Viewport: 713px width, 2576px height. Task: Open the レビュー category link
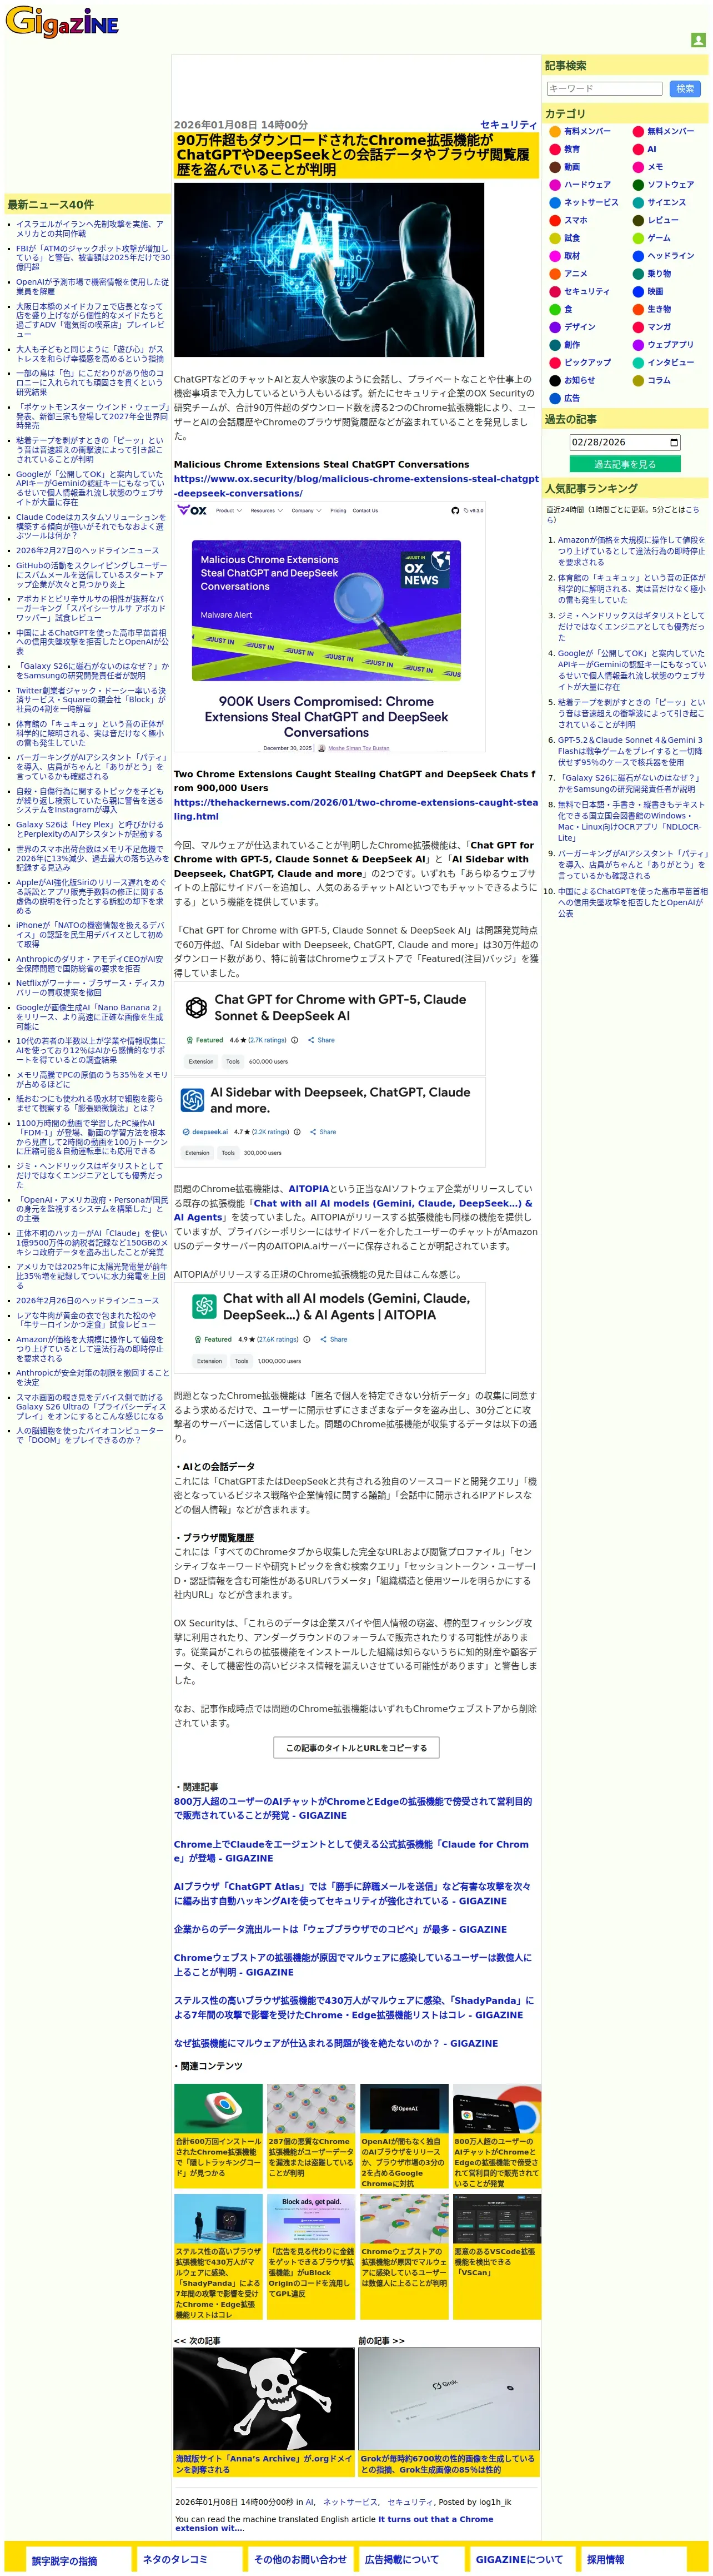[x=663, y=220]
